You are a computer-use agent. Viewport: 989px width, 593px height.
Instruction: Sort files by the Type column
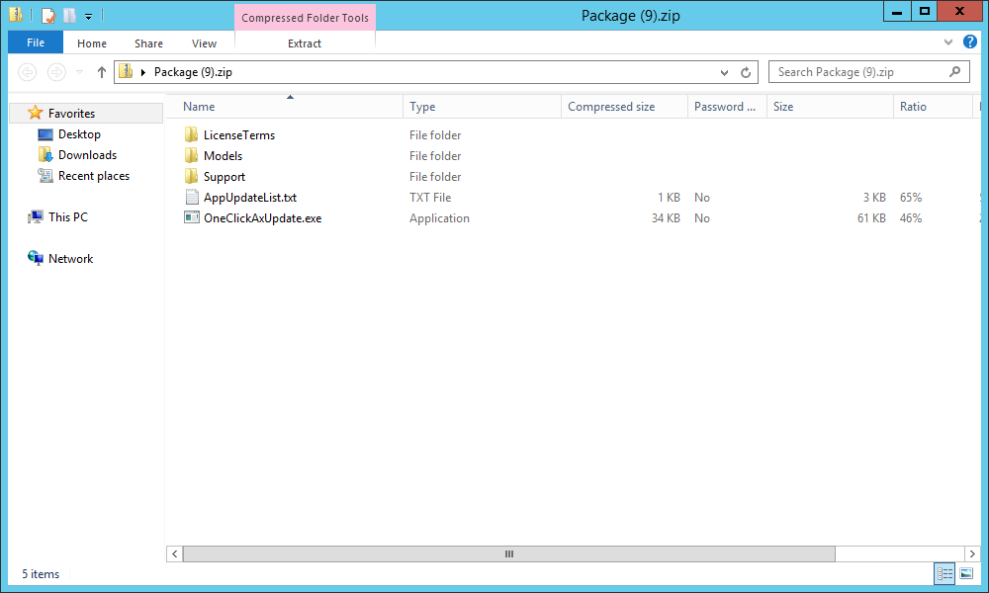click(x=422, y=107)
